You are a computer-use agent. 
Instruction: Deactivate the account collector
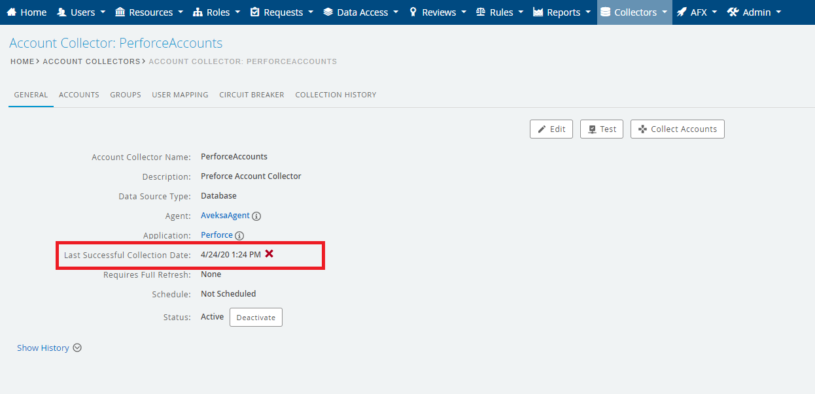(x=256, y=318)
